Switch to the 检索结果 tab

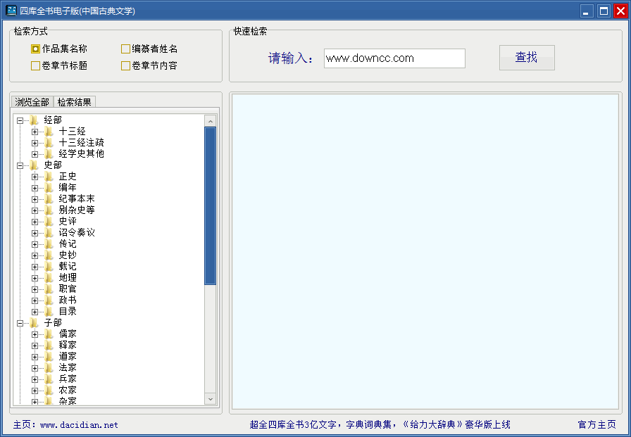(x=75, y=101)
